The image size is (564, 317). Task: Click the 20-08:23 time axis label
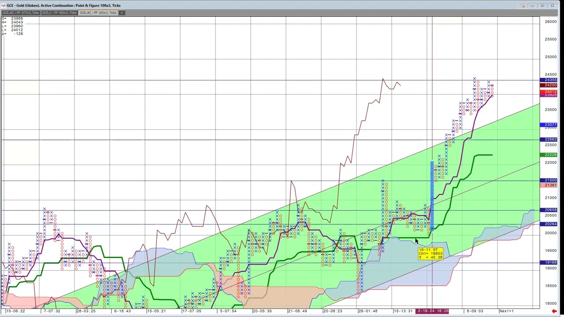click(x=332, y=311)
